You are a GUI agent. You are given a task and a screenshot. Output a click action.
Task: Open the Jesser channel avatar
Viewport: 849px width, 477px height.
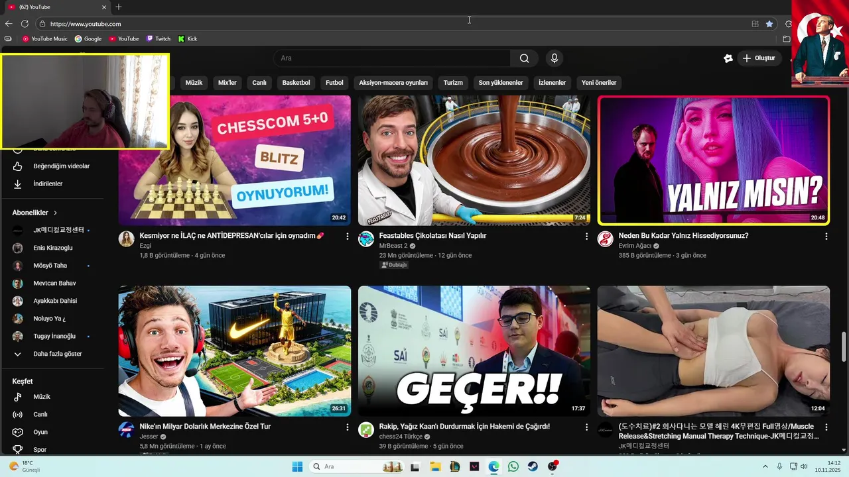(x=127, y=430)
